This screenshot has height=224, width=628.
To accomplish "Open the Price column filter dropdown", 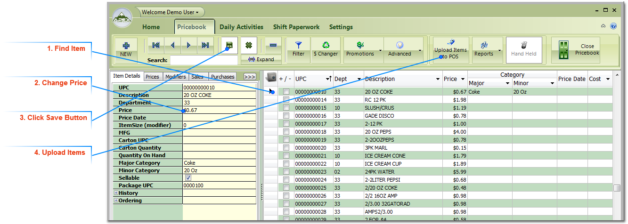I will pyautogui.click(x=463, y=79).
